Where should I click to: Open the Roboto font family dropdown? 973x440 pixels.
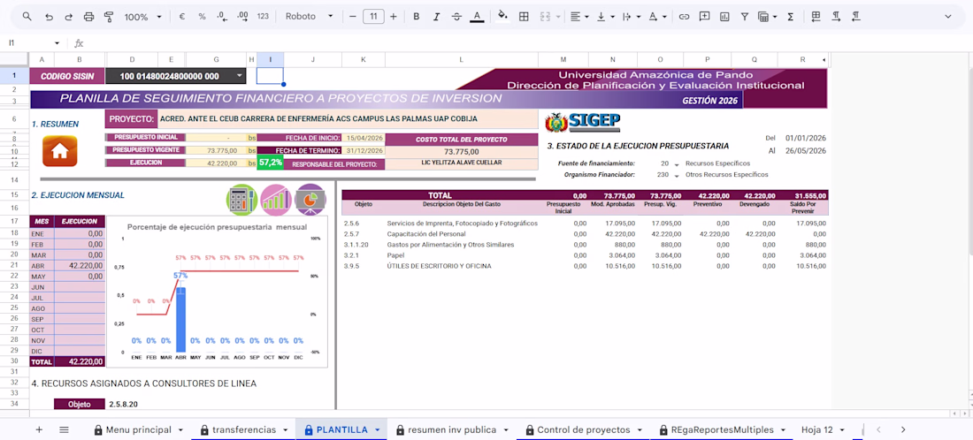point(310,17)
